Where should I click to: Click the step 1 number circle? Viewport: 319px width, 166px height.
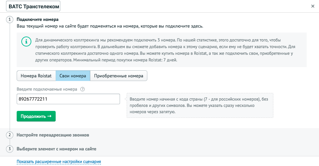click(10, 19)
